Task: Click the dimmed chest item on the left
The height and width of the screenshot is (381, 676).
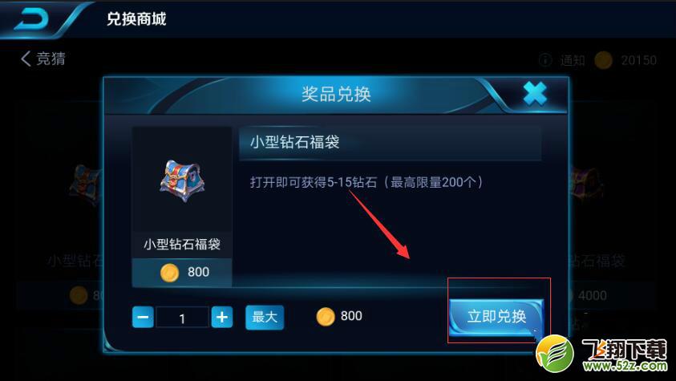Action: (87, 184)
